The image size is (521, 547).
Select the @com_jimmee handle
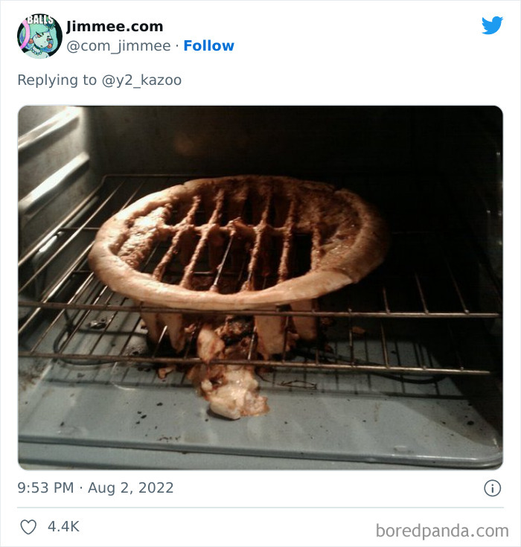[118, 45]
